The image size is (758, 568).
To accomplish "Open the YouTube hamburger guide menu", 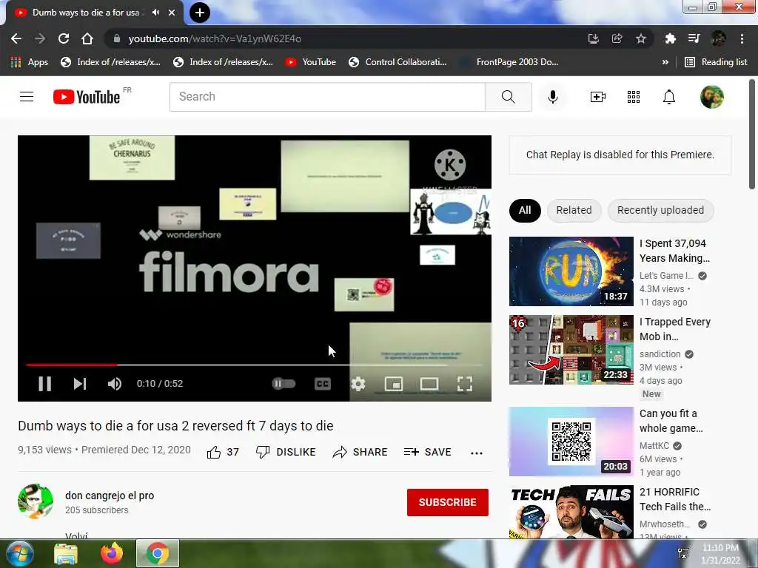I will [27, 97].
